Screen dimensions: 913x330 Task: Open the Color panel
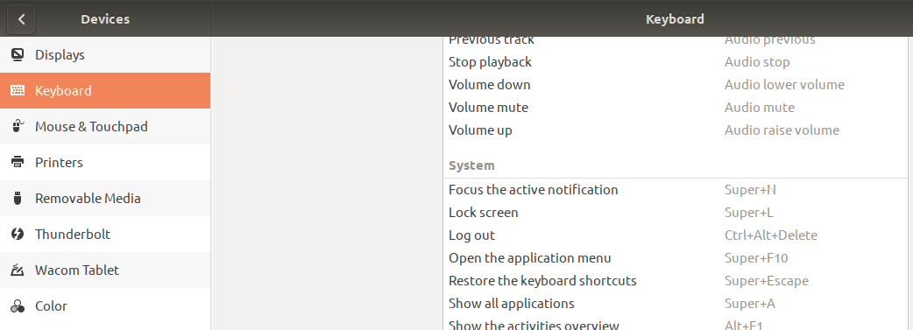[x=105, y=306]
